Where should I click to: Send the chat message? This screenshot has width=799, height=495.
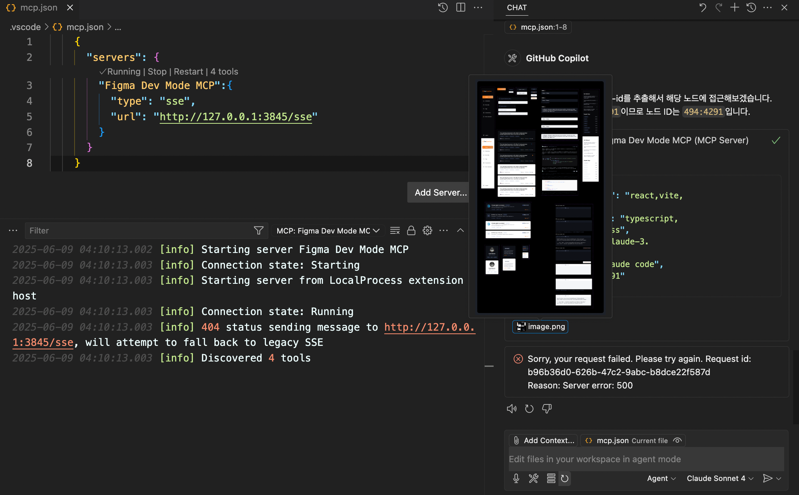[x=767, y=478]
